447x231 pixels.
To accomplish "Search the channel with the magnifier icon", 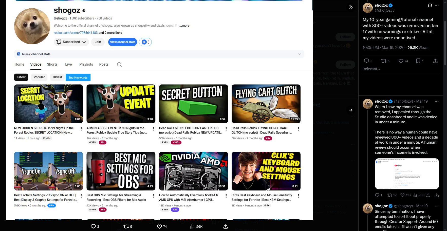I will [119, 65].
